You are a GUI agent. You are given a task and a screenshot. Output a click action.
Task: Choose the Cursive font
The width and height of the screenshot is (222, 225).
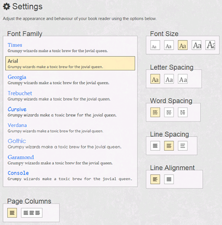point(70,112)
